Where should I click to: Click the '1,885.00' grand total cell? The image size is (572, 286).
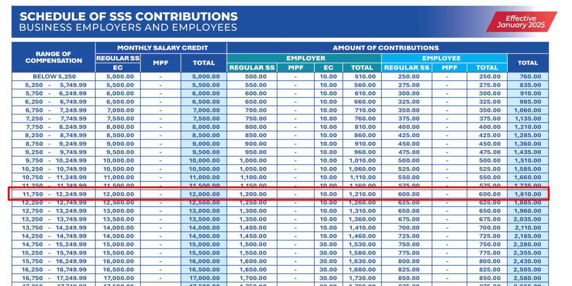[528, 202]
